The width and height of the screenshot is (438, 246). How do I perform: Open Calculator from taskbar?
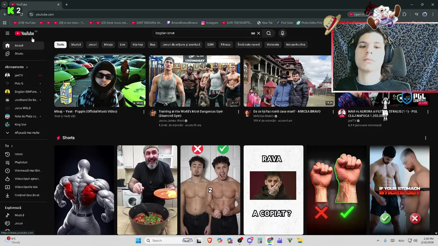(260, 241)
